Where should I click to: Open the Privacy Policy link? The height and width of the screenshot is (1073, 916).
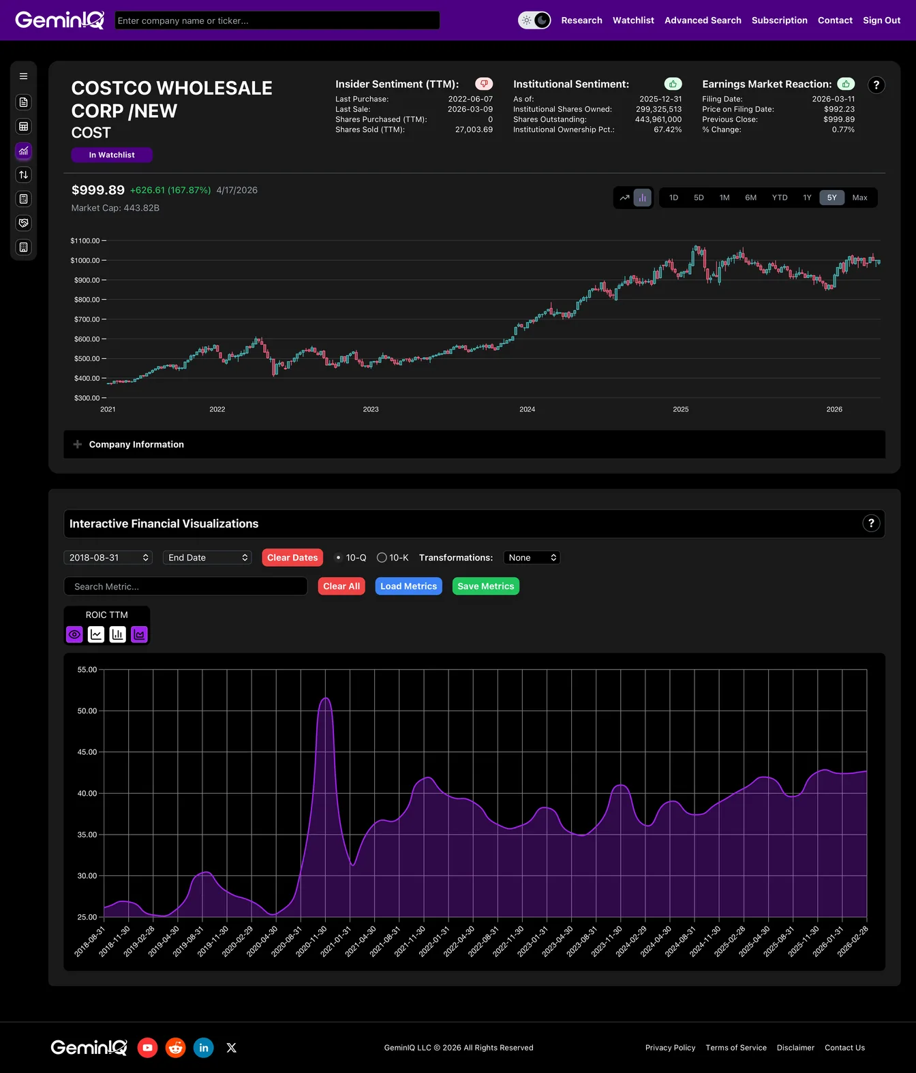click(x=670, y=1048)
